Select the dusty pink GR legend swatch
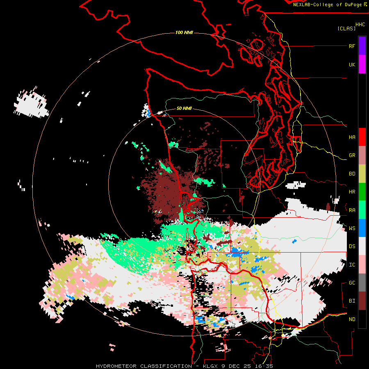This screenshot has height=369, width=369. coord(362,155)
